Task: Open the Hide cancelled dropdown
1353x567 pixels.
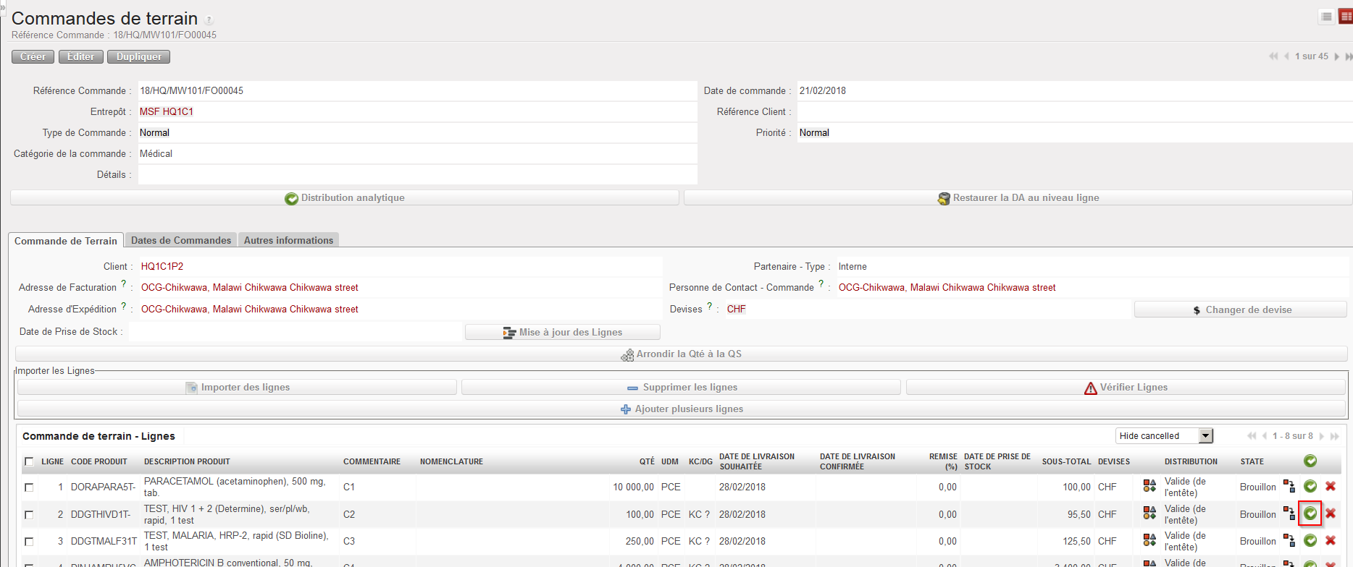Action: point(1164,435)
